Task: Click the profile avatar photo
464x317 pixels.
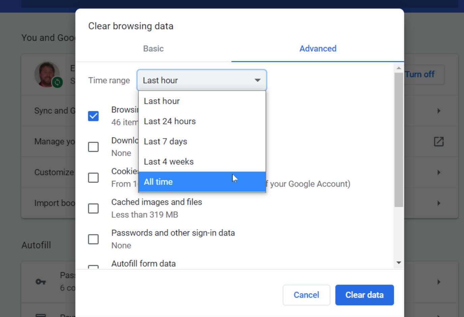Action: tap(47, 74)
